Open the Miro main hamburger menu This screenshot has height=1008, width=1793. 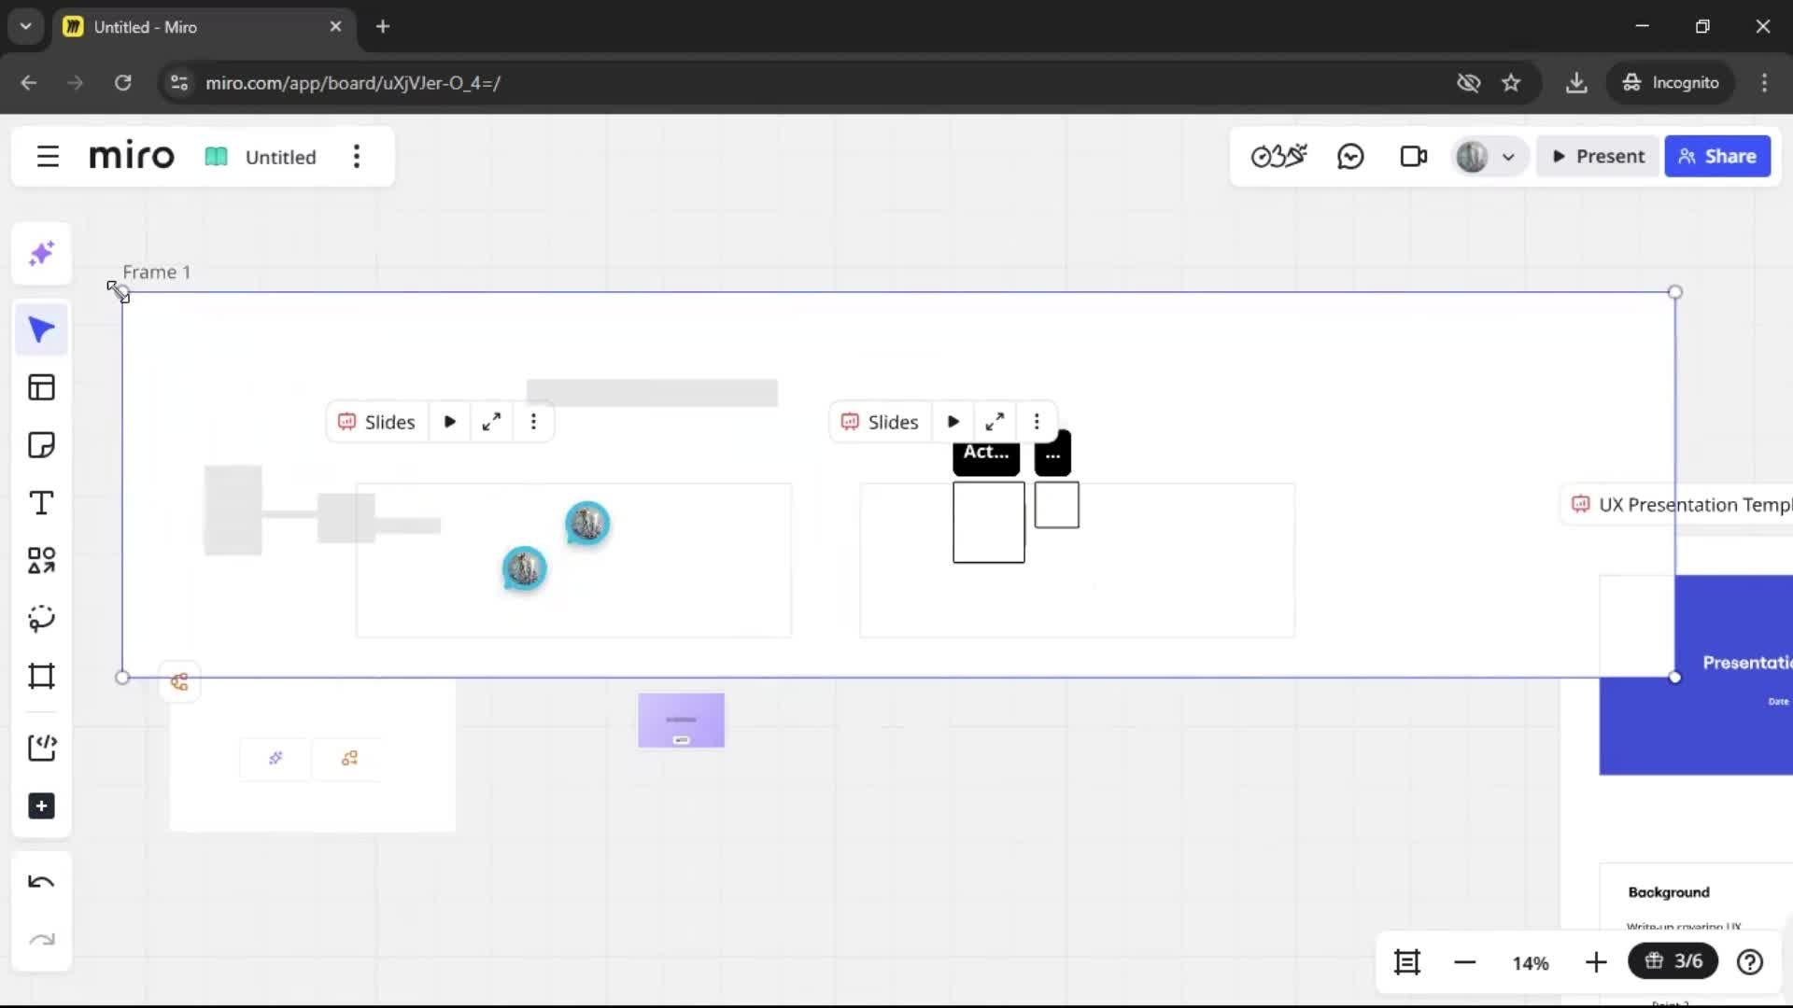click(48, 157)
